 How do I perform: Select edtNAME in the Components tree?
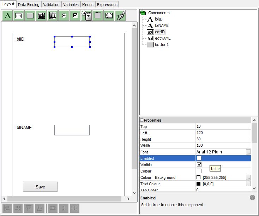163,38
